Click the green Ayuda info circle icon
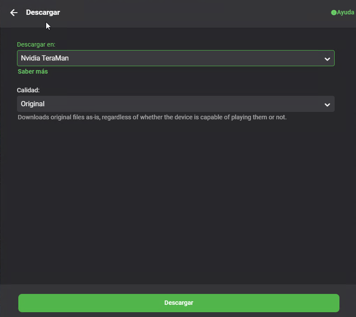 (x=334, y=13)
